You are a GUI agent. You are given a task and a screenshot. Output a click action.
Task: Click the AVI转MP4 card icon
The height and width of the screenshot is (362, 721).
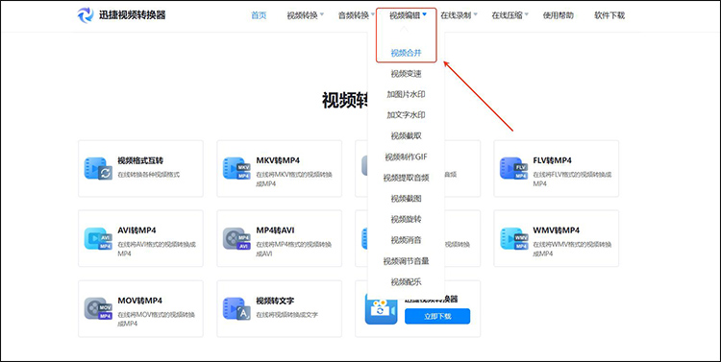click(98, 238)
